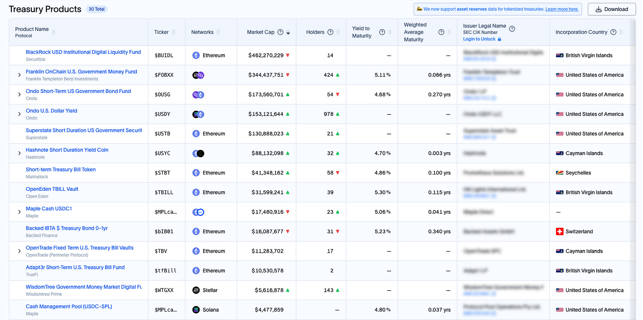Click Incorporation Country help icon
643x320 pixels.
pos(613,32)
